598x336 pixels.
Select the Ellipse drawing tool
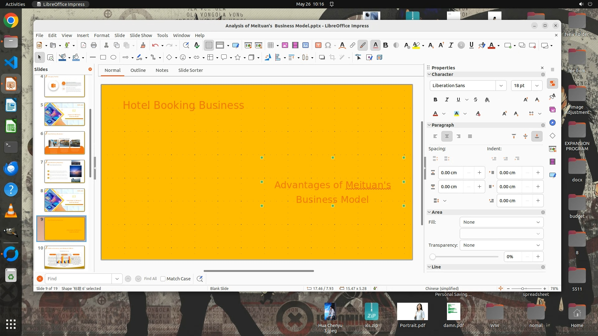pos(113,58)
